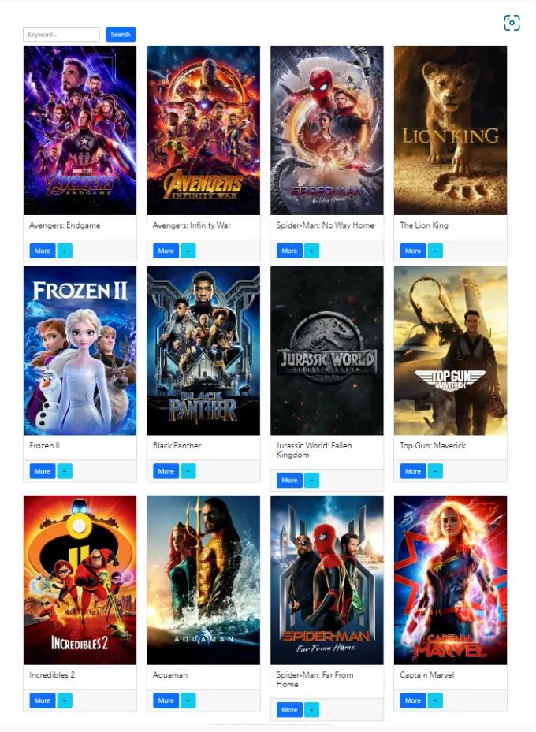
Task: Click the Aquaman title text
Action: pyautogui.click(x=170, y=674)
